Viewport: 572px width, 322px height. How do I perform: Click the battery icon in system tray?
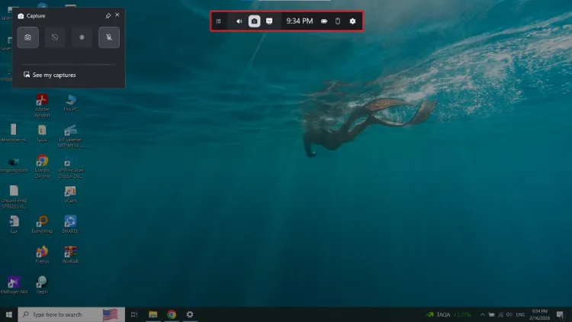491,314
